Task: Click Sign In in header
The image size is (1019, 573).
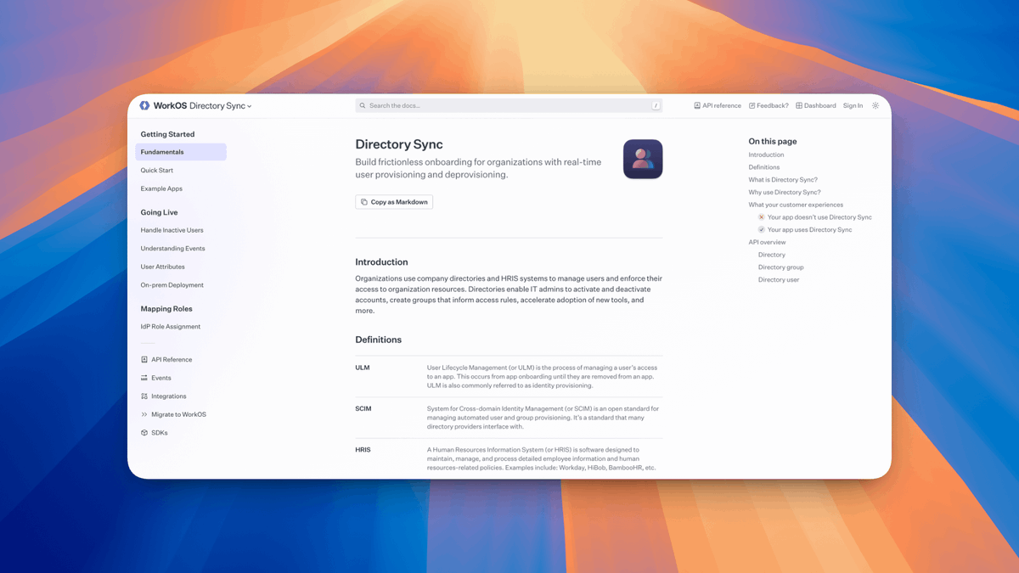Action: (853, 106)
